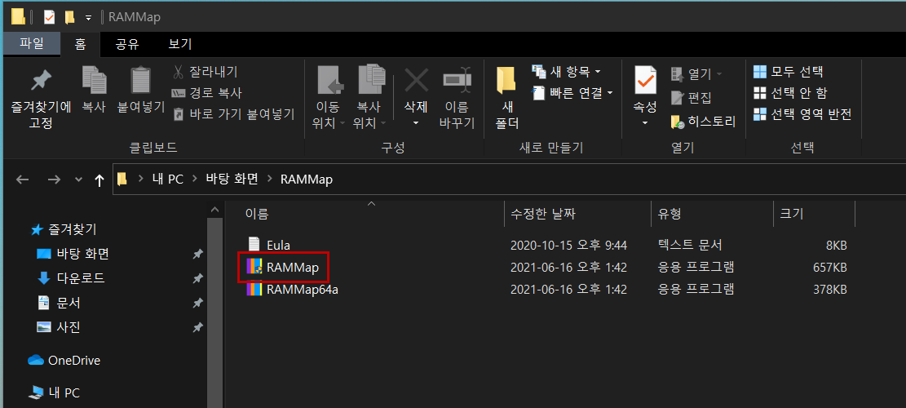This screenshot has width=906, height=408.
Task: Click Edit (편집) in ribbon
Action: (x=691, y=97)
